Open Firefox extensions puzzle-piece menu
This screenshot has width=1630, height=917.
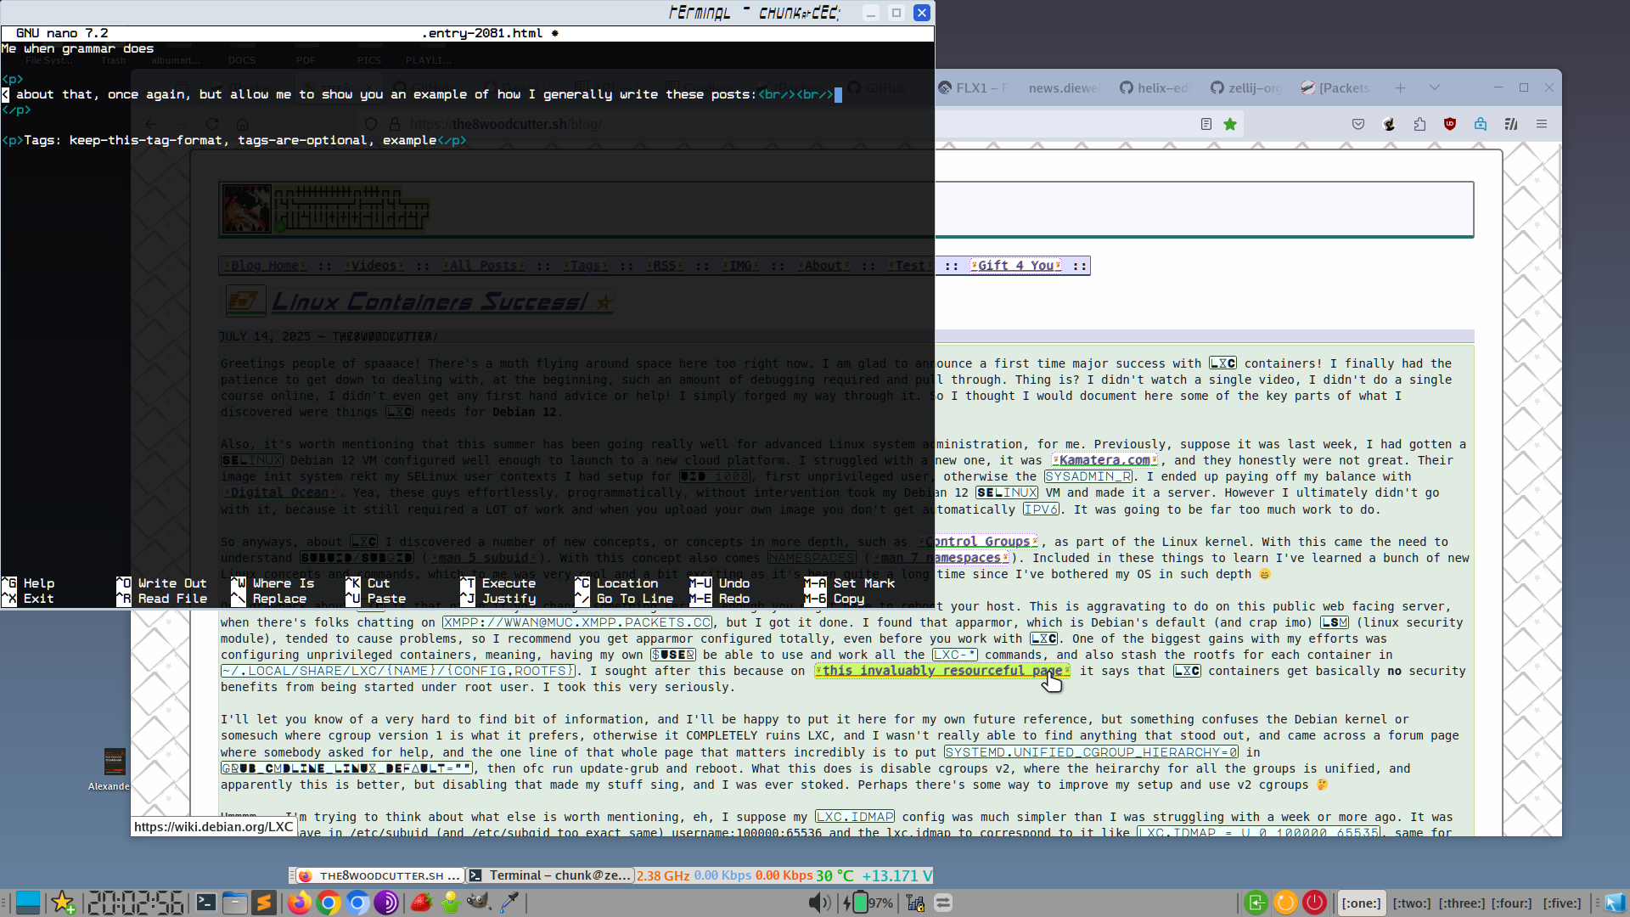[1419, 124]
